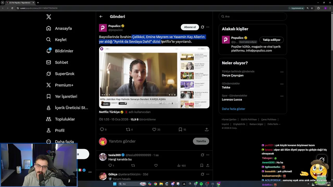Open Keşfet in the sidebar
The width and height of the screenshot is (333, 187).
pyautogui.click(x=56, y=40)
